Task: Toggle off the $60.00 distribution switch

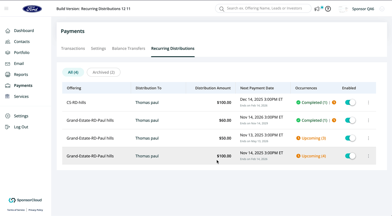Action: point(350,120)
